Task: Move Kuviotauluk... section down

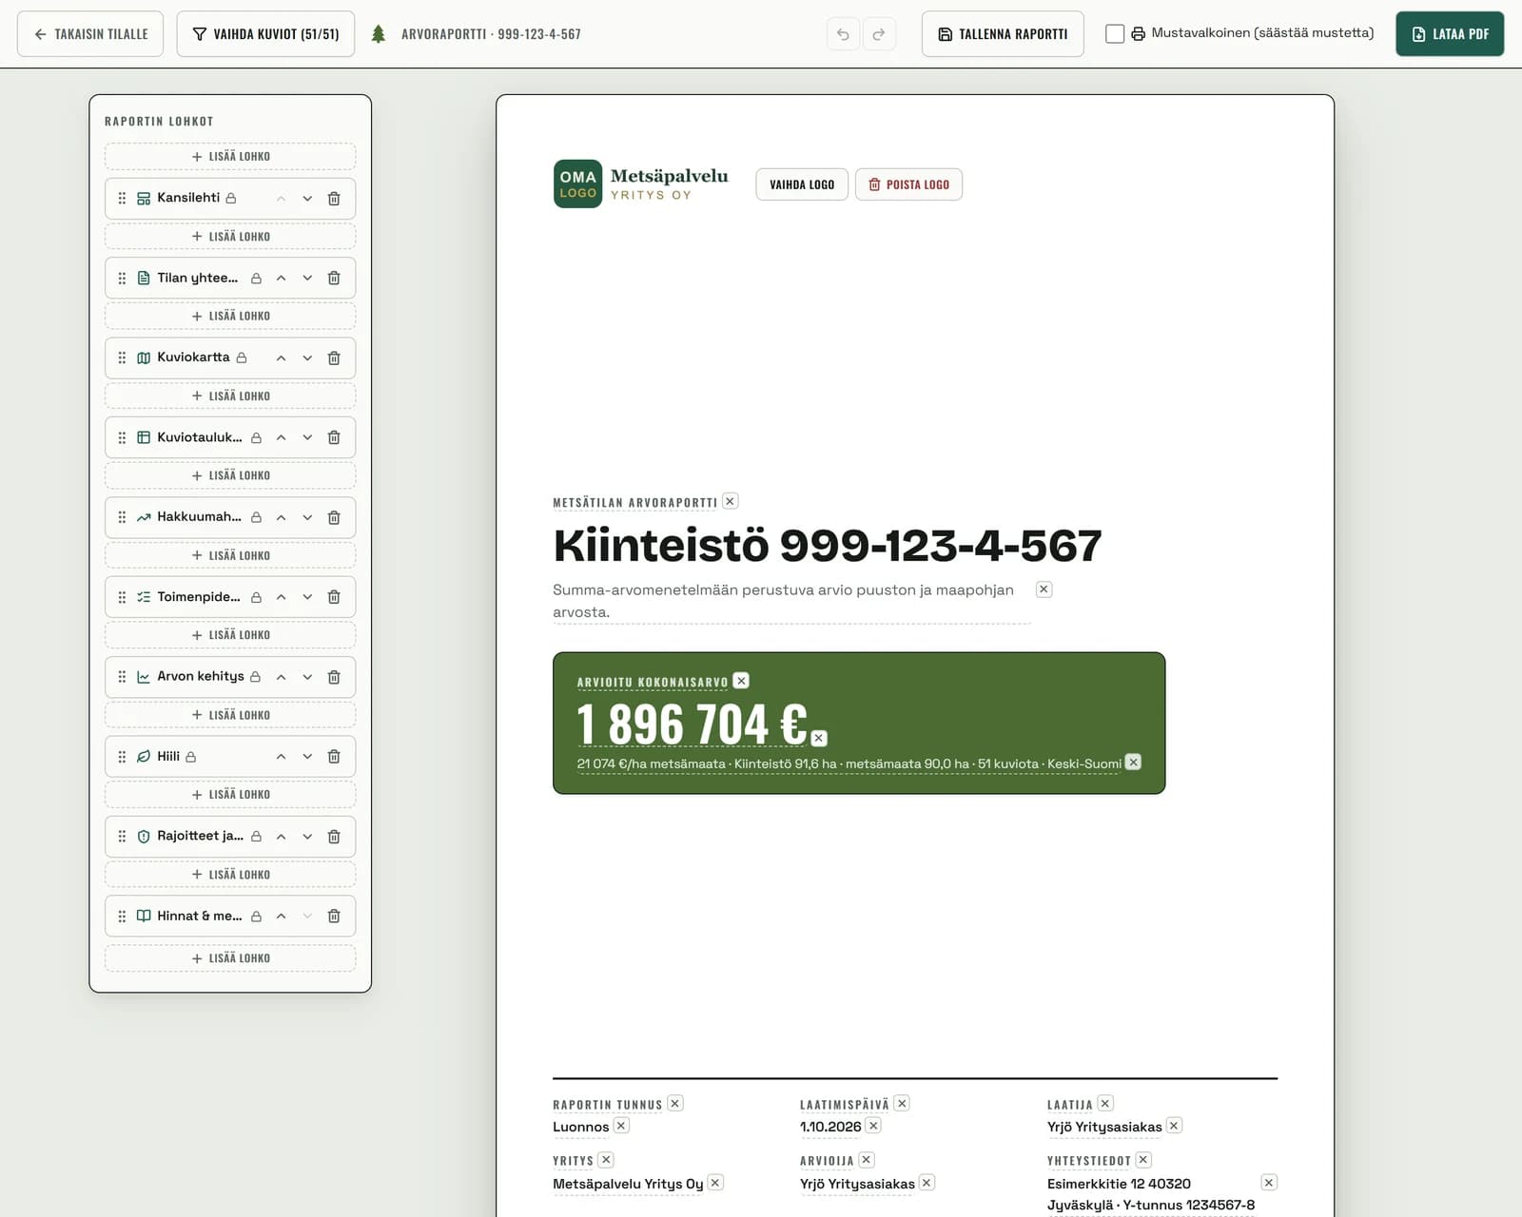Action: coord(307,437)
